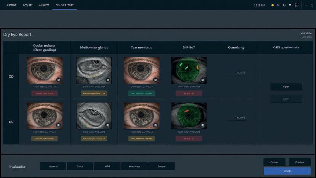Delete the OS ocular redness image

[58, 125]
